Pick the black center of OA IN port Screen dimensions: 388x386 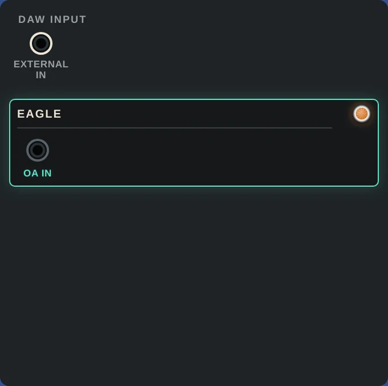(38, 150)
